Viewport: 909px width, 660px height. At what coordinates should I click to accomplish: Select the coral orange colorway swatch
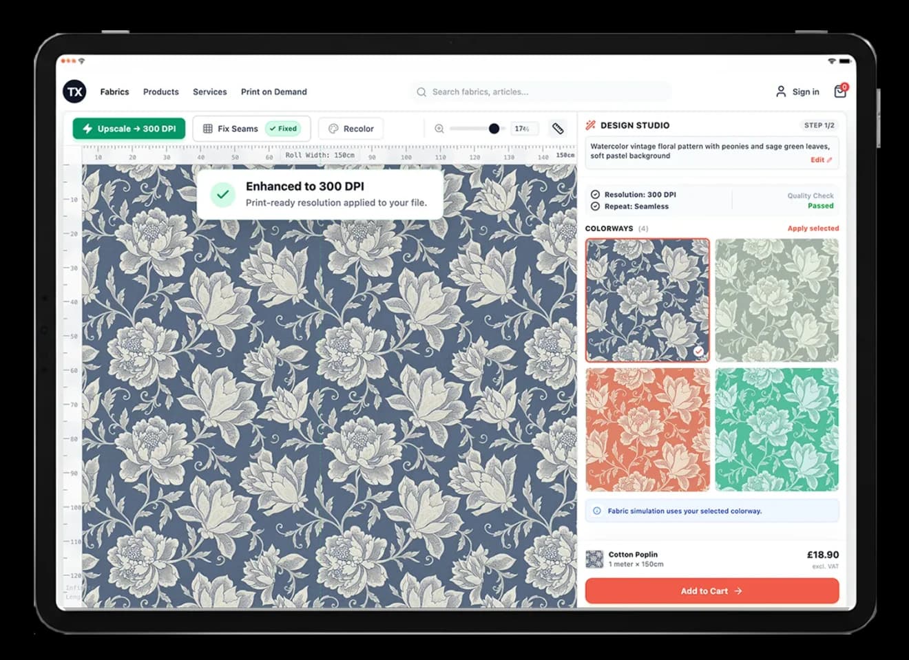[647, 428]
